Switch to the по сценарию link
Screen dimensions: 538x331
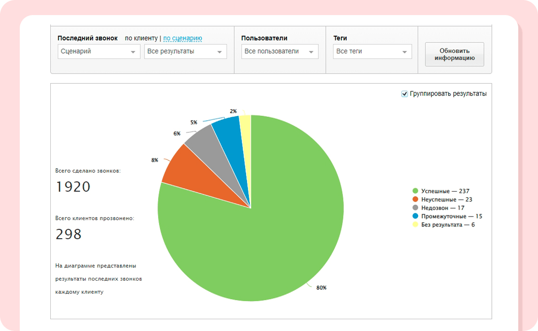click(182, 38)
